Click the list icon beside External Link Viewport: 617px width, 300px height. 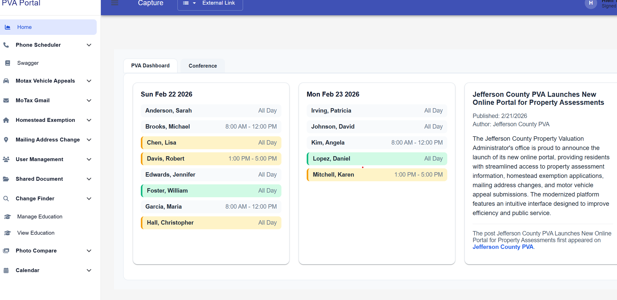tap(186, 3)
